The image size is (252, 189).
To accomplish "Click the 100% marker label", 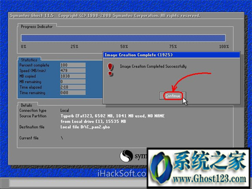I will click(224, 47).
